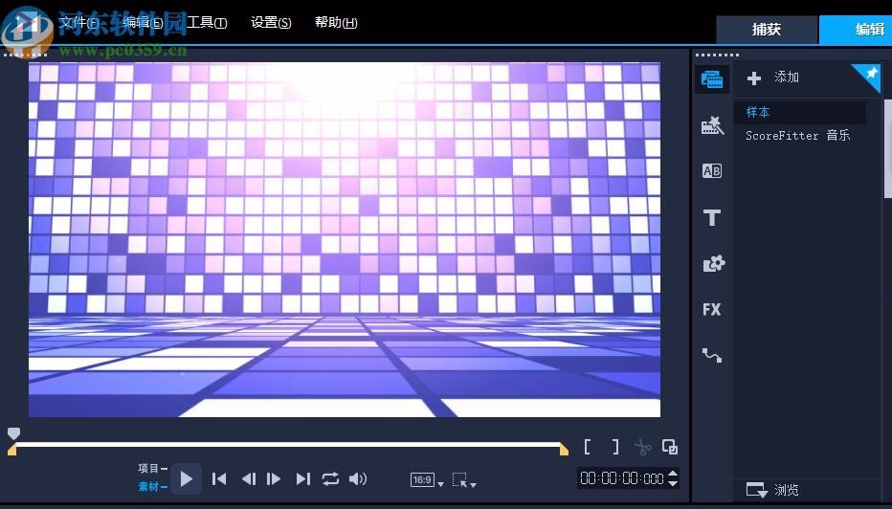Open the Graphics library icon

[713, 263]
